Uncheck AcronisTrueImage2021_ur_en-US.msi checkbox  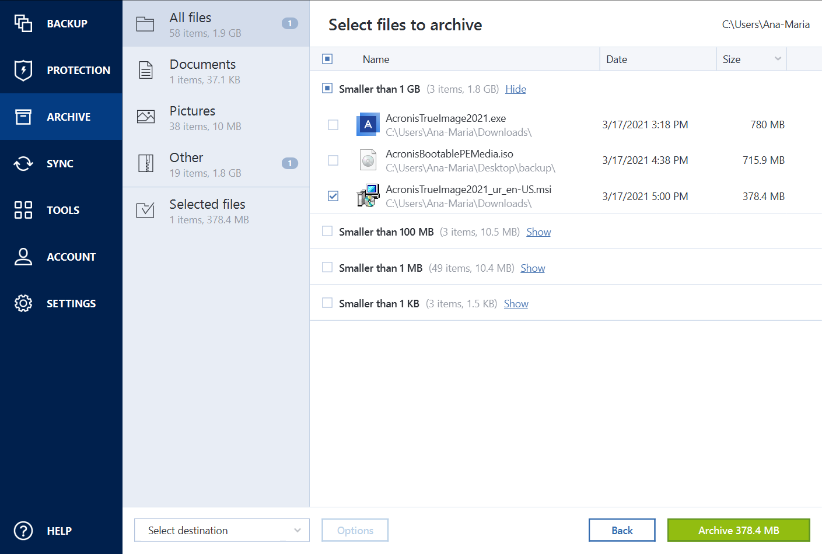(333, 196)
